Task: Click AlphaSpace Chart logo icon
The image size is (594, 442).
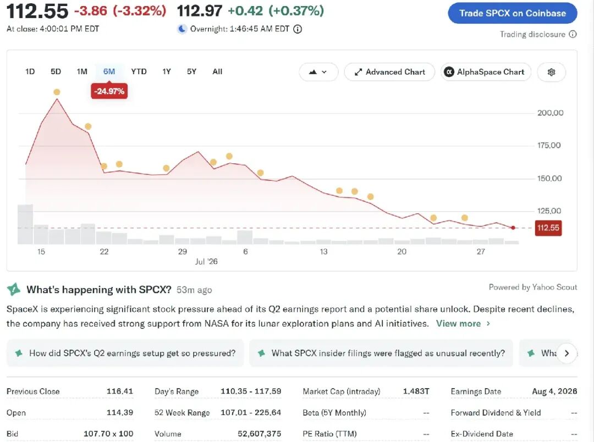Action: [449, 72]
